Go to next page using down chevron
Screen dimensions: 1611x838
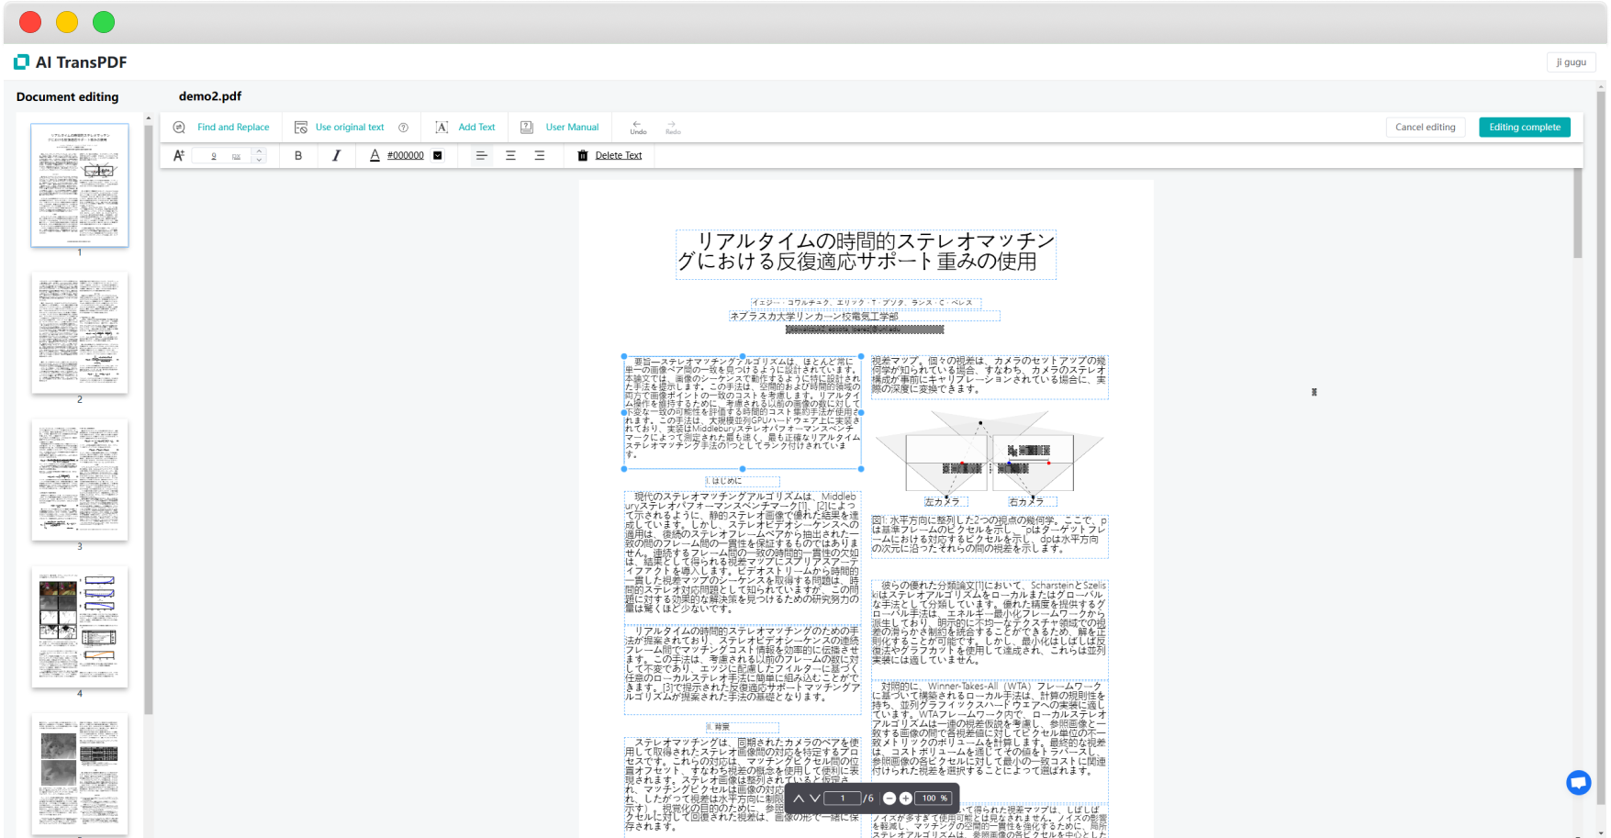(814, 799)
